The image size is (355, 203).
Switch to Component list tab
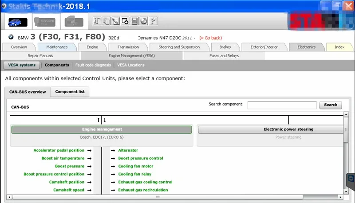pyautogui.click(x=70, y=92)
